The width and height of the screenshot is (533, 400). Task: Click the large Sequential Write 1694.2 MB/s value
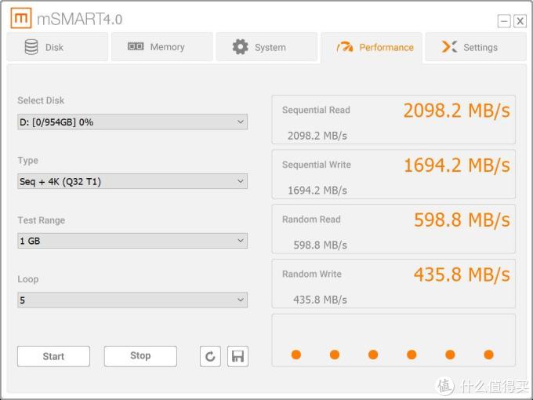click(x=456, y=165)
